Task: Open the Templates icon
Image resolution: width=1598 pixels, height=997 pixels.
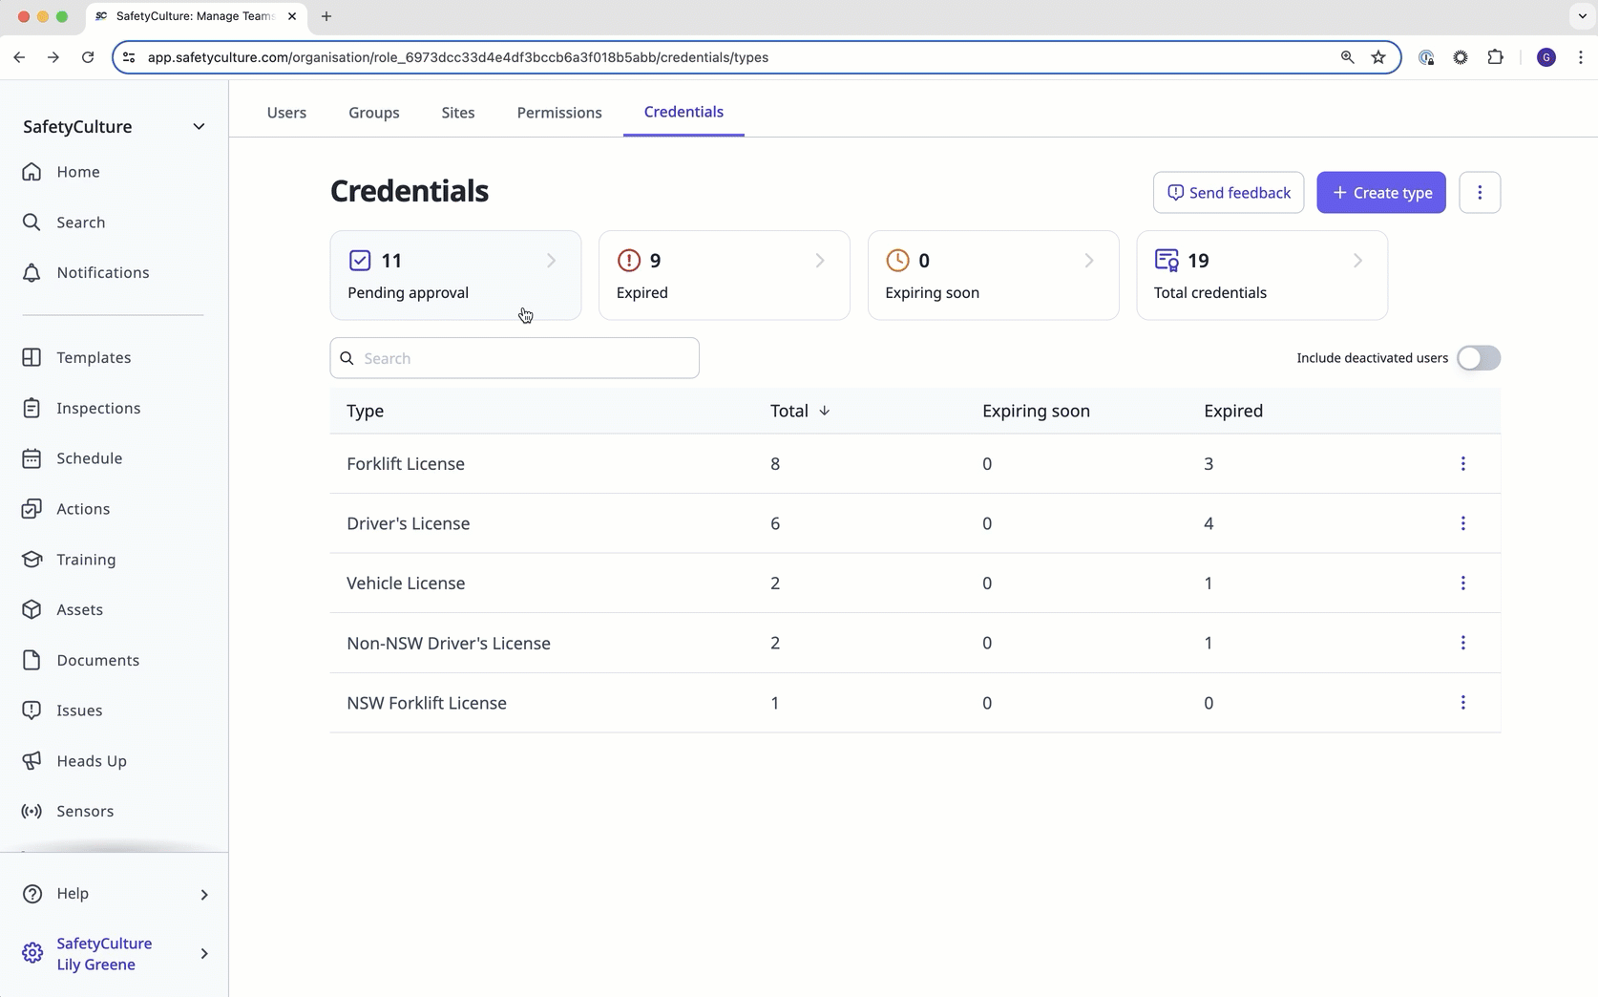Action: [32, 357]
